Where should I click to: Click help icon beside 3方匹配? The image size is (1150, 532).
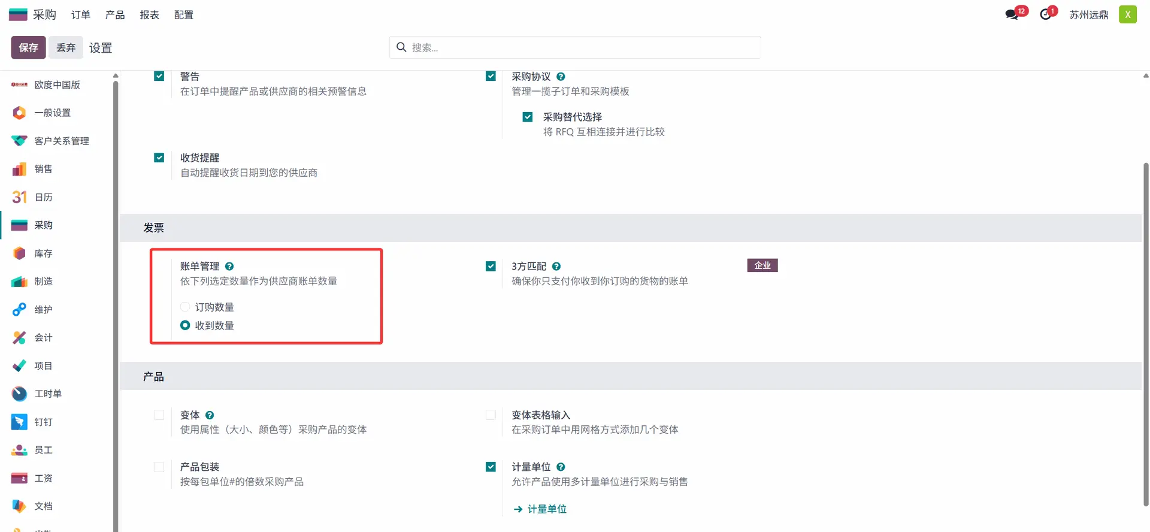click(x=556, y=267)
